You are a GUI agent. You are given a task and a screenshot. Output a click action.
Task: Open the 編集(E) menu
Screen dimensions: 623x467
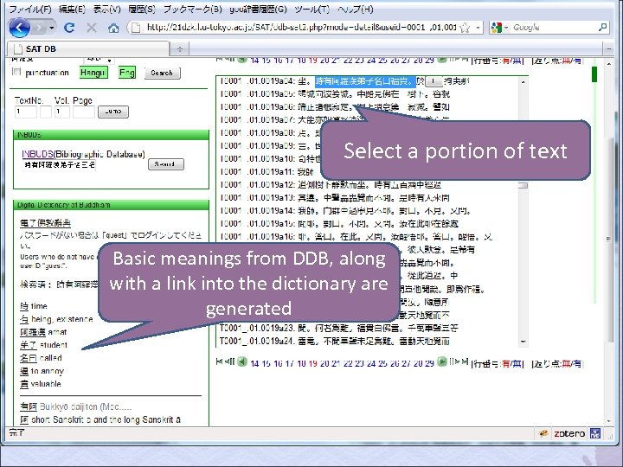point(72,10)
